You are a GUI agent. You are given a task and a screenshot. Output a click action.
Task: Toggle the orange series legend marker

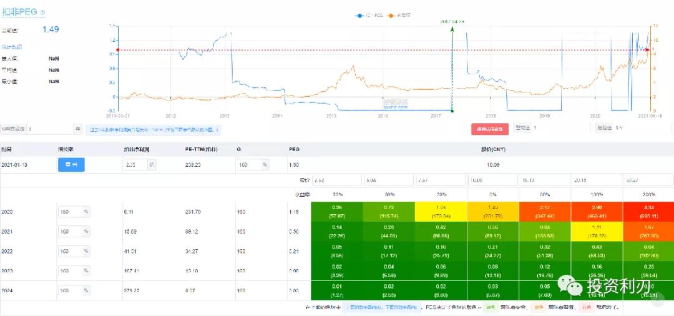click(x=391, y=16)
